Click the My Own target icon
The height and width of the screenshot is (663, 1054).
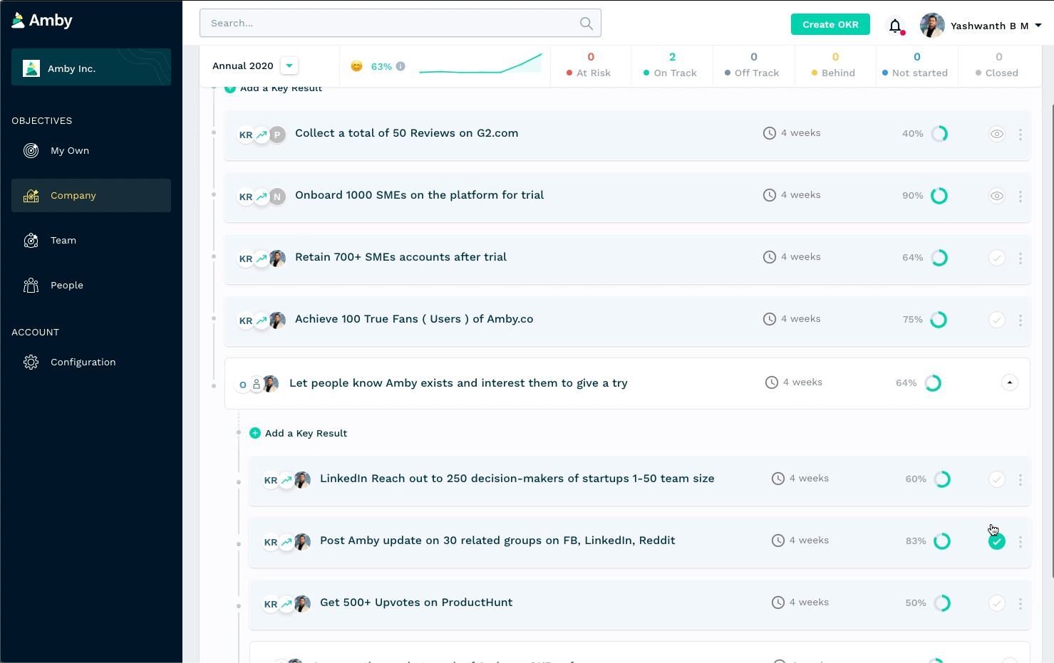31,150
